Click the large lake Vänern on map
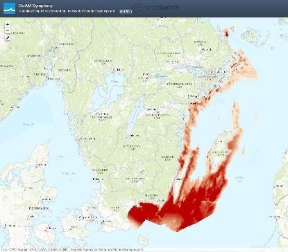 [113, 84]
